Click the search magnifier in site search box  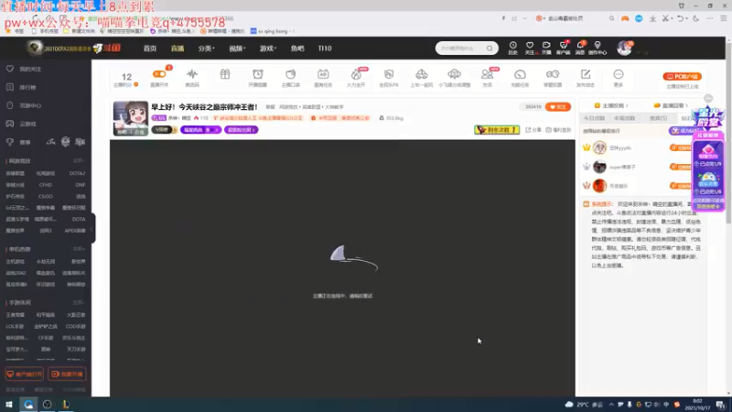coord(490,49)
